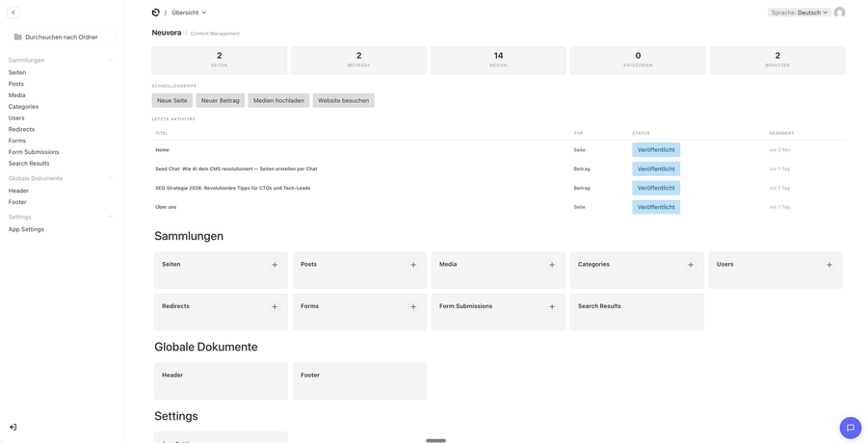Open the Posts collection card

tap(359, 271)
